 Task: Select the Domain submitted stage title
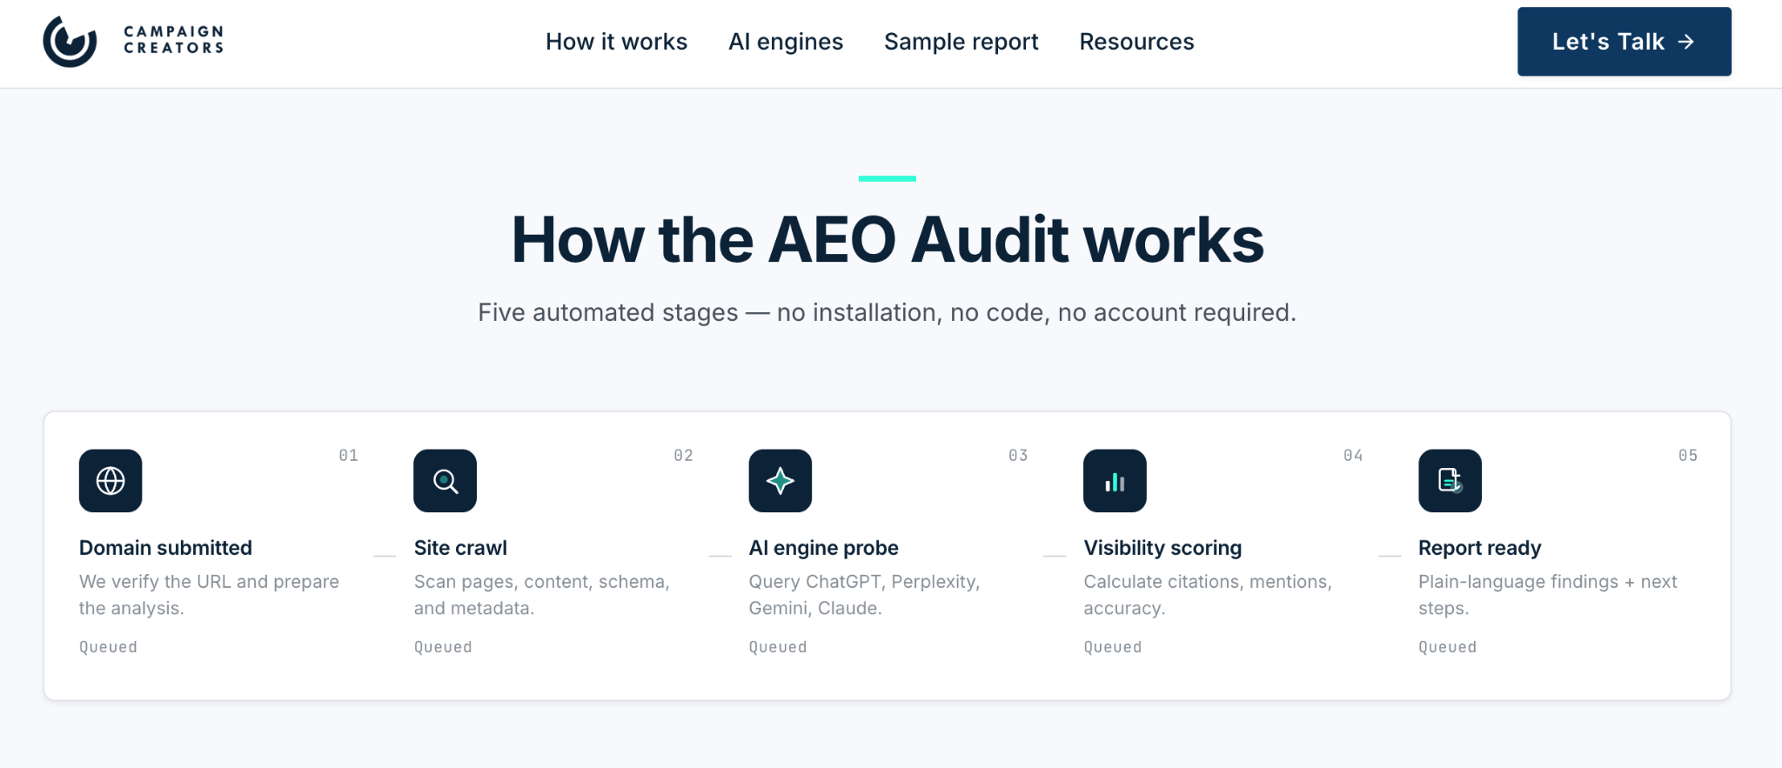point(165,548)
